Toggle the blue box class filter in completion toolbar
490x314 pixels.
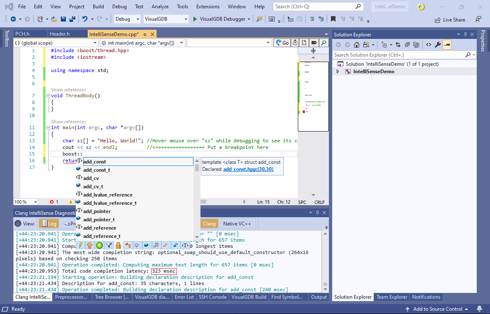tap(146, 245)
